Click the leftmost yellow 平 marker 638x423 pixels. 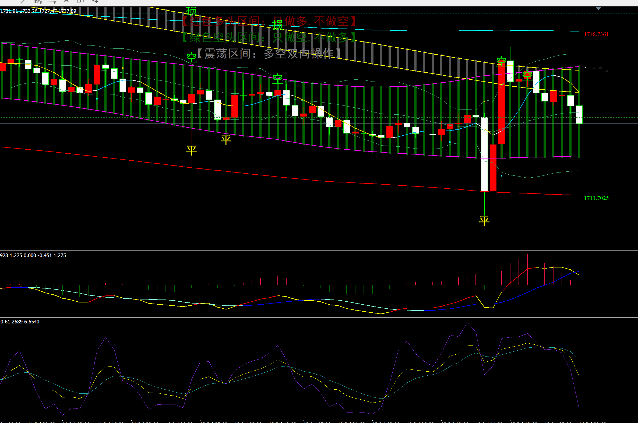[x=191, y=150]
